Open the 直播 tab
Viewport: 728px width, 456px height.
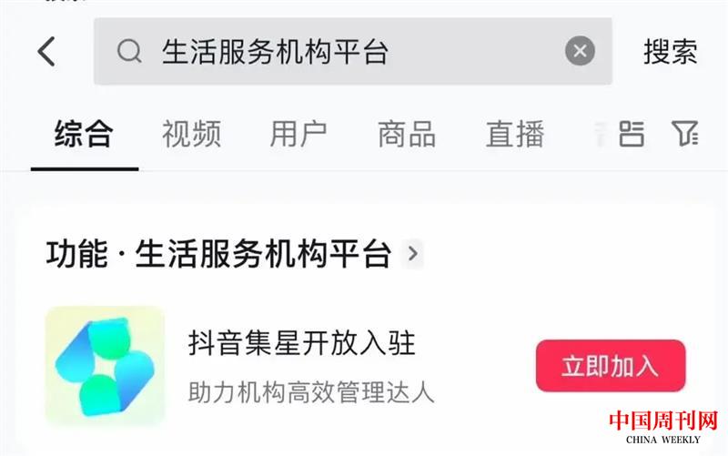pyautogui.click(x=514, y=134)
